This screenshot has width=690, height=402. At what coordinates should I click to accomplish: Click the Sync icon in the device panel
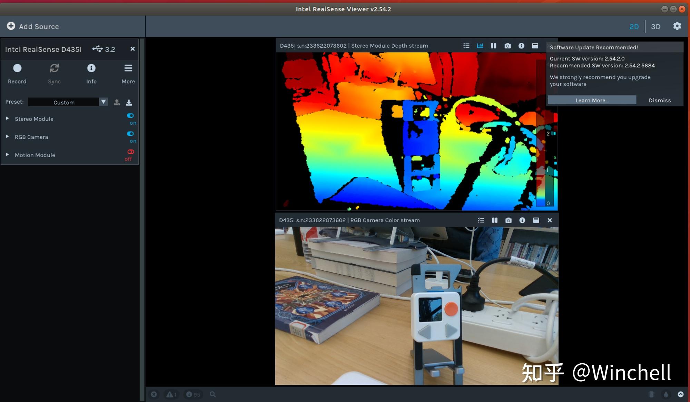click(54, 68)
